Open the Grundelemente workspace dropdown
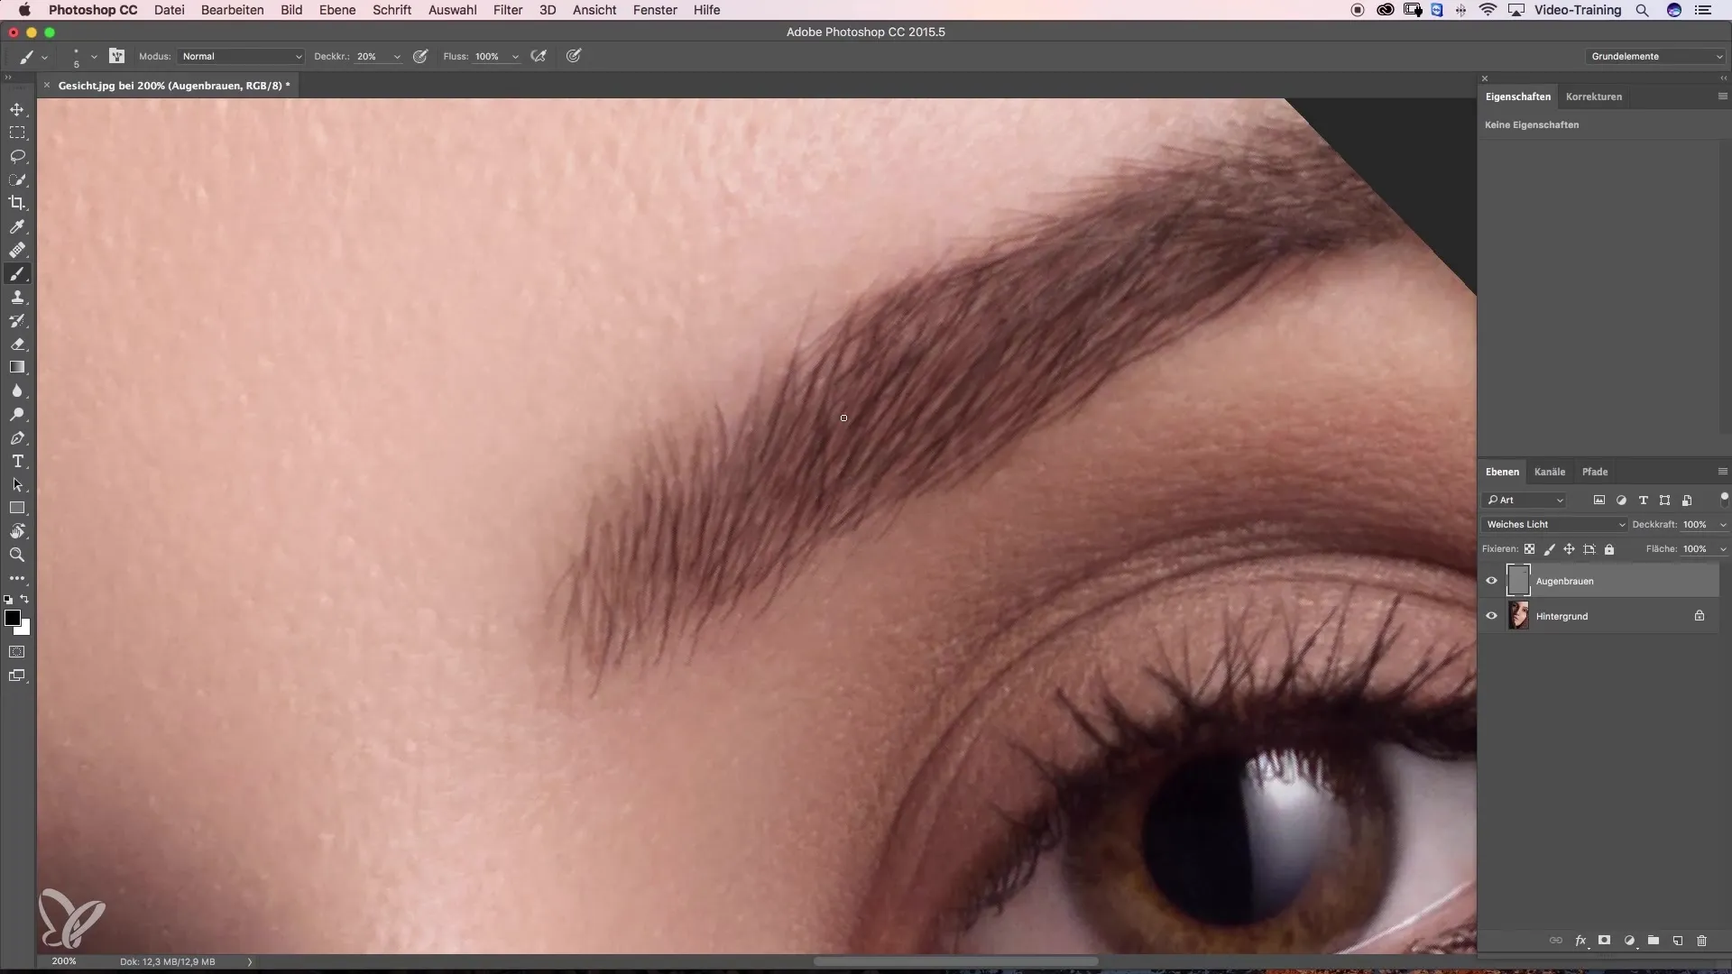The height and width of the screenshot is (974, 1732). pyautogui.click(x=1655, y=56)
